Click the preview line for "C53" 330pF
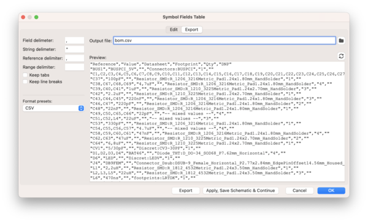Viewport: 368px width, 222px height. point(196,123)
